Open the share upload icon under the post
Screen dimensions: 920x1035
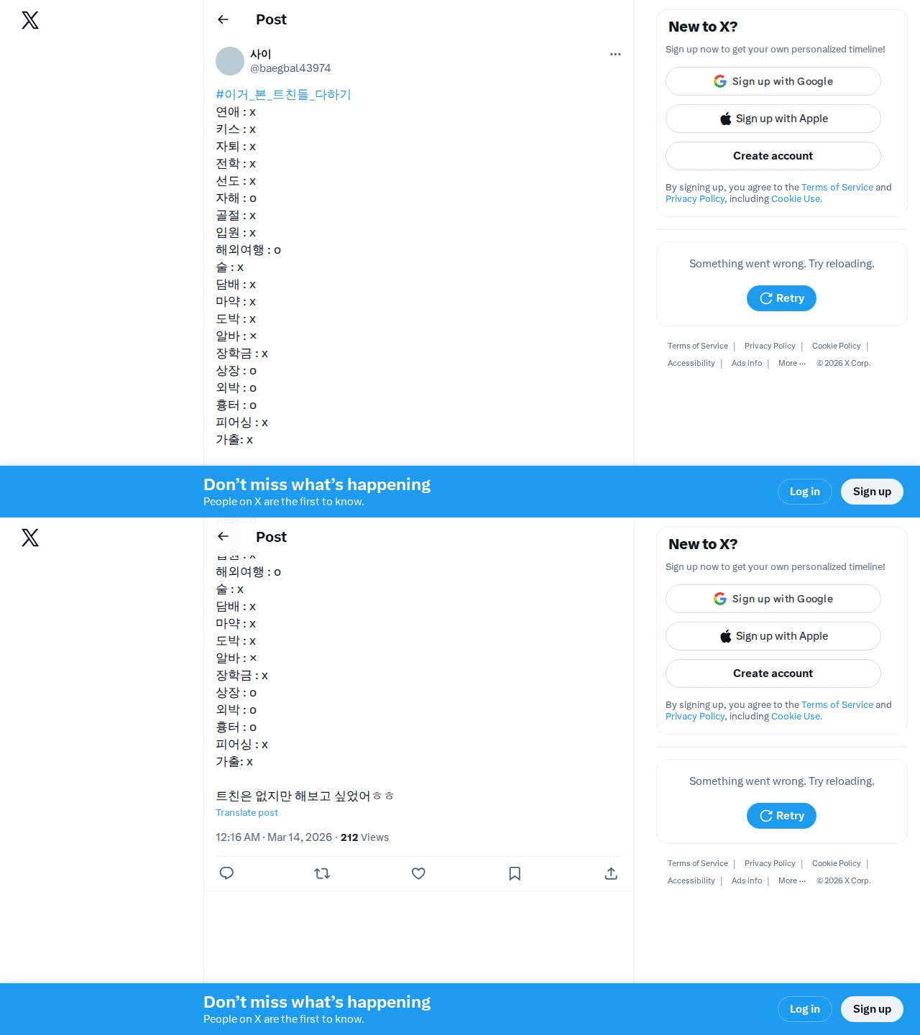(x=611, y=873)
